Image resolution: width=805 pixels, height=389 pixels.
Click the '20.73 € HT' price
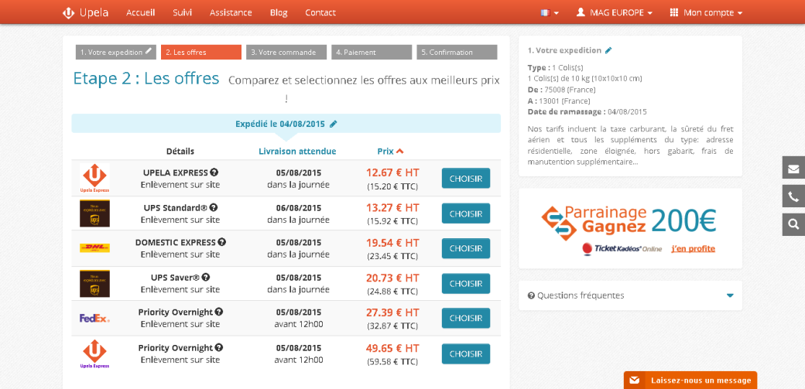[x=392, y=278]
